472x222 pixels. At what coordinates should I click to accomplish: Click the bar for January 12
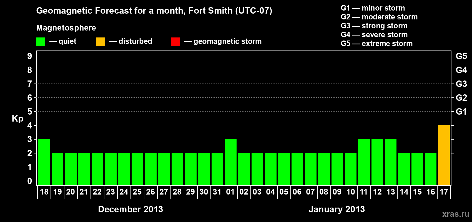coord(377,162)
